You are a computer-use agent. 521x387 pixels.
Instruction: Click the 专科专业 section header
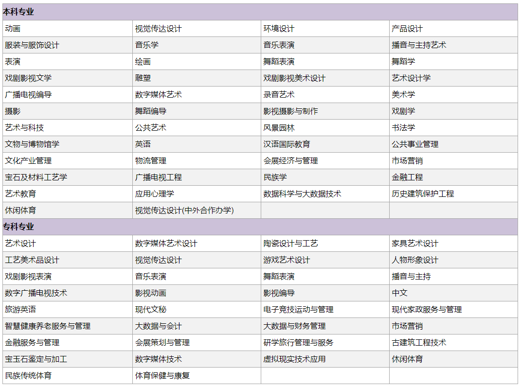coord(260,227)
